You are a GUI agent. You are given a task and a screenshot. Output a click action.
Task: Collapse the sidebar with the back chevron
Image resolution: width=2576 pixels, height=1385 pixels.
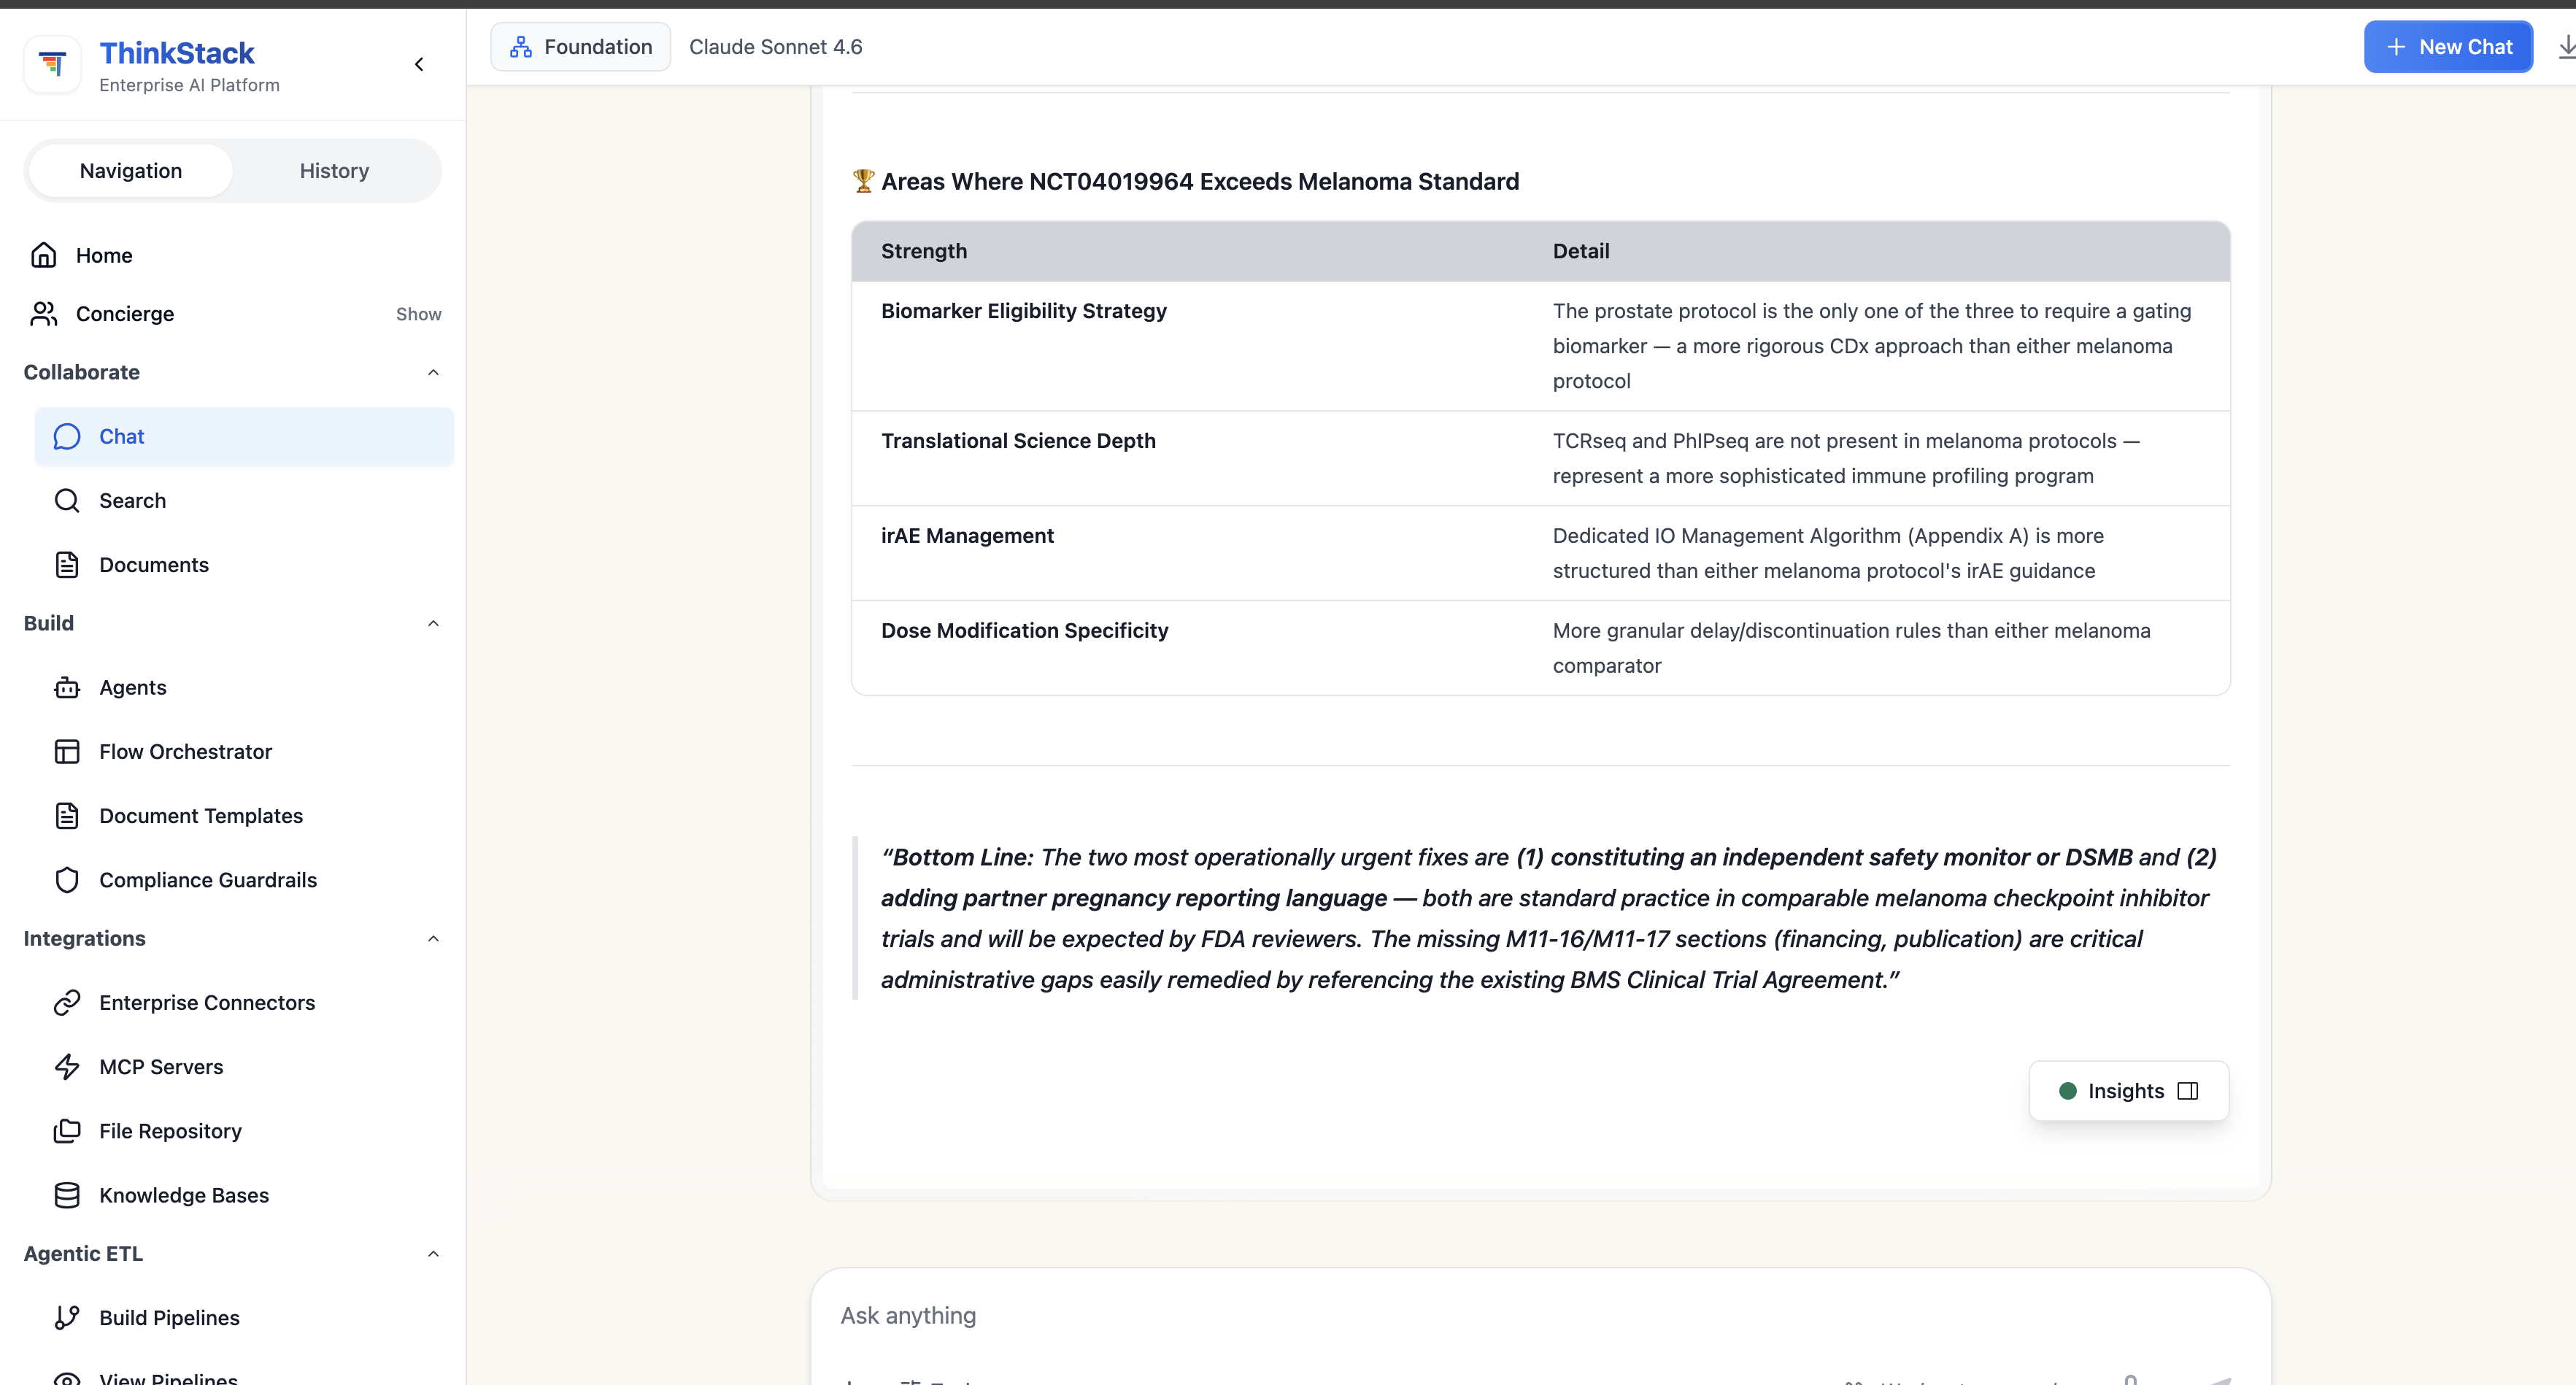(x=419, y=64)
